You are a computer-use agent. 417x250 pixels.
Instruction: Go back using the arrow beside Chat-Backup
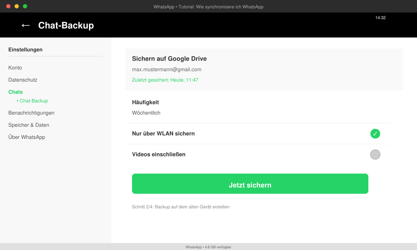coord(26,25)
